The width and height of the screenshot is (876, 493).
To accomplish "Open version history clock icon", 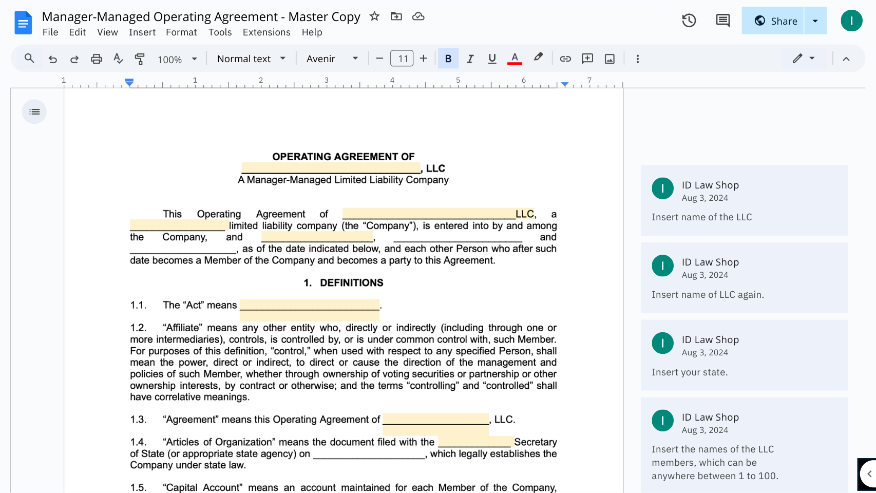I will 689,21.
